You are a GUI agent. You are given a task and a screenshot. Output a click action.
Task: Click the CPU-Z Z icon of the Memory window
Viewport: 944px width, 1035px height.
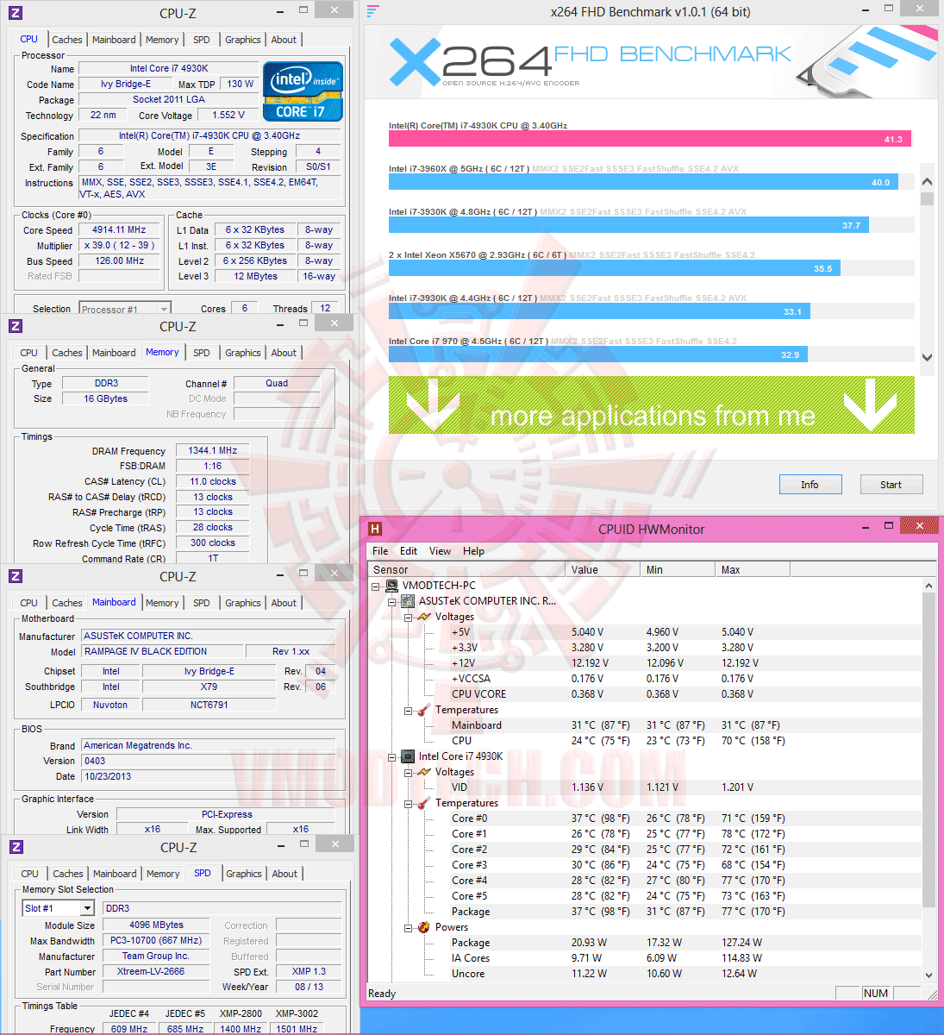[x=16, y=326]
